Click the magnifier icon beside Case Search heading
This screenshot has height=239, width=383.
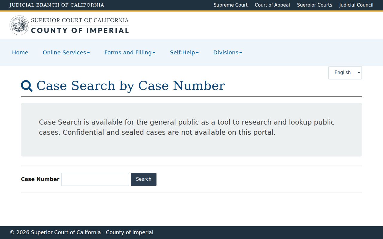tap(27, 86)
